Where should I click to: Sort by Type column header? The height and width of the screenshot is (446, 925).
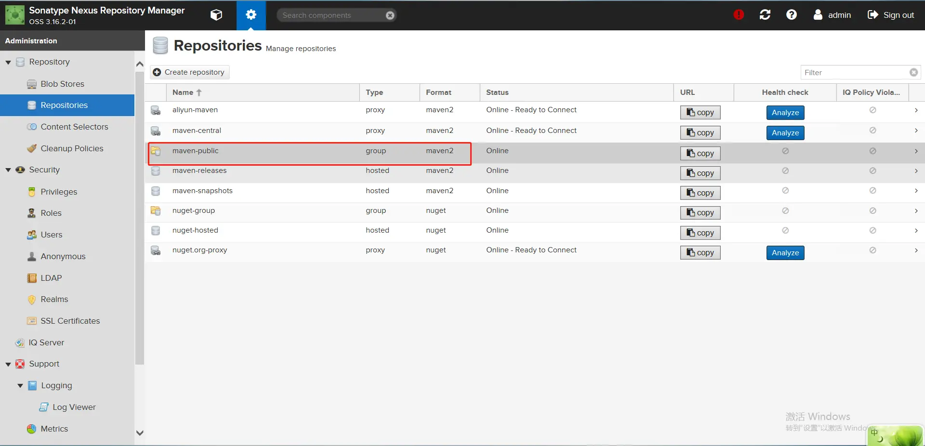[389, 92]
